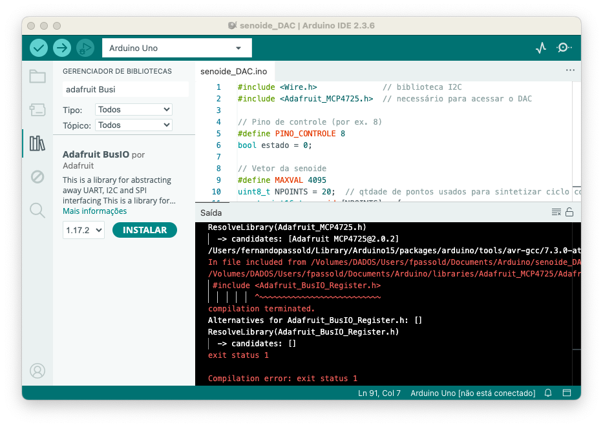
Task: Click GERENCIADOR DE BIBLIOTECAS heading
Action: click(x=117, y=71)
